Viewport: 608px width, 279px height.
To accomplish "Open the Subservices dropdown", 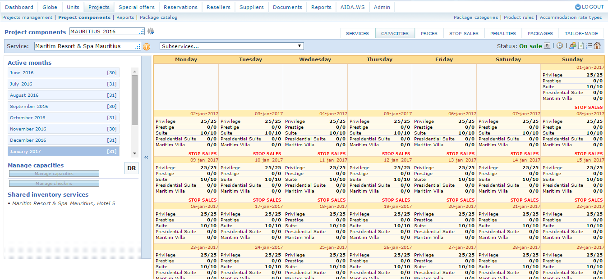I will [x=231, y=46].
